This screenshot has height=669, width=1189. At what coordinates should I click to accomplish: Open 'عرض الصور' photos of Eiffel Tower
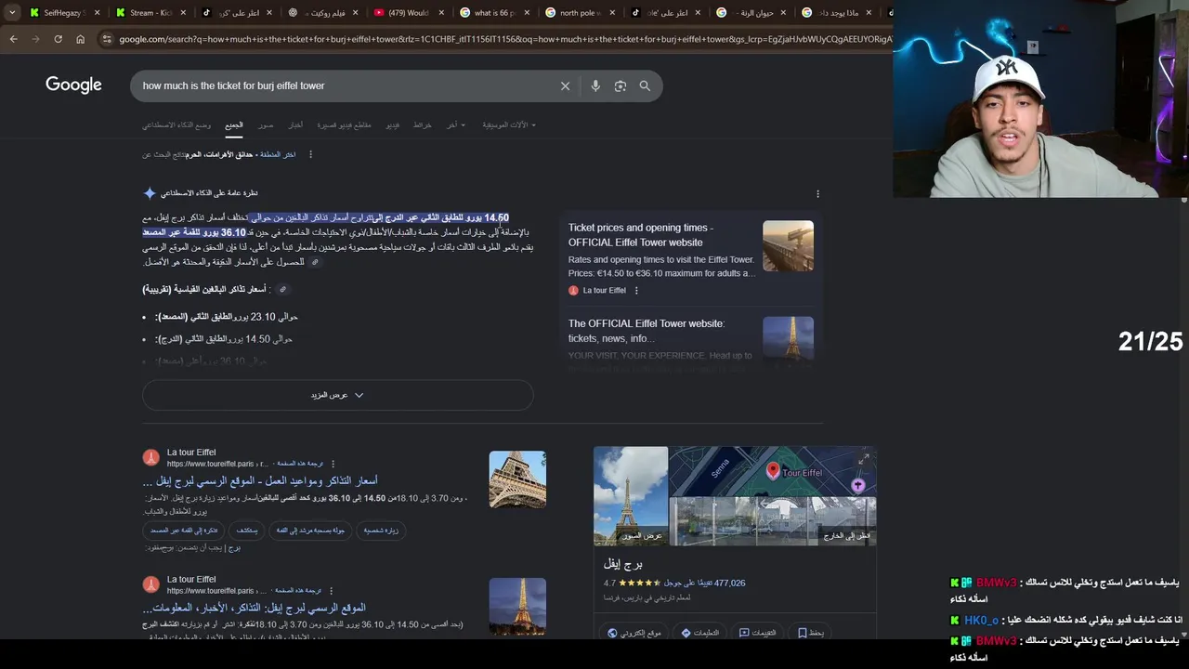[631, 495]
